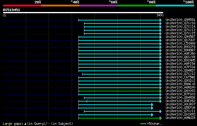Screen dimensions: 197x126
Task: Click the cyan alignment bar for Q7XJI2
Action: [x=121, y=74]
